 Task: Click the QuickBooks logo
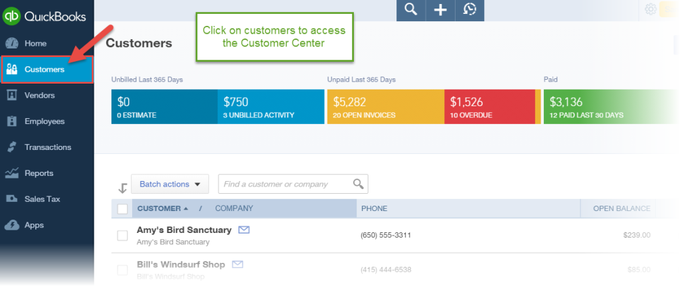tap(44, 17)
